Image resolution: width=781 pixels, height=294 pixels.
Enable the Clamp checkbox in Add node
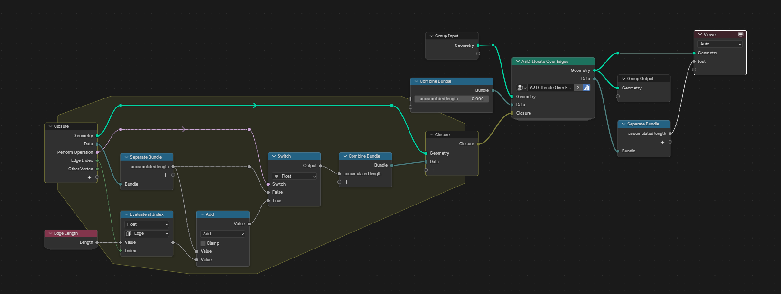(x=203, y=243)
